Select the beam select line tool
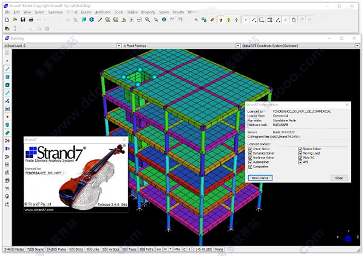Screen dimensions: 364x256 [254, 20]
